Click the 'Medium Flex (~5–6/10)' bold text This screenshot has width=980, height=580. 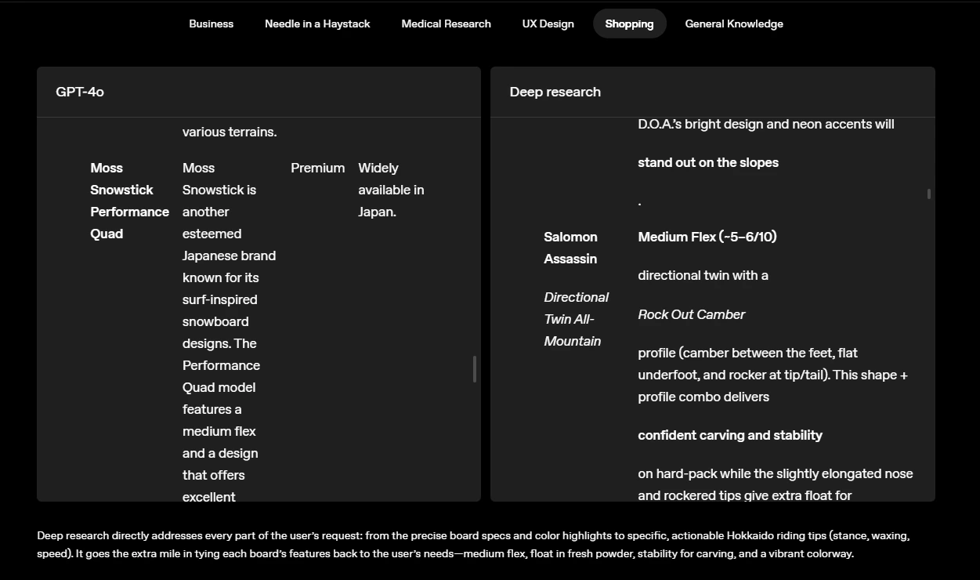pos(707,237)
